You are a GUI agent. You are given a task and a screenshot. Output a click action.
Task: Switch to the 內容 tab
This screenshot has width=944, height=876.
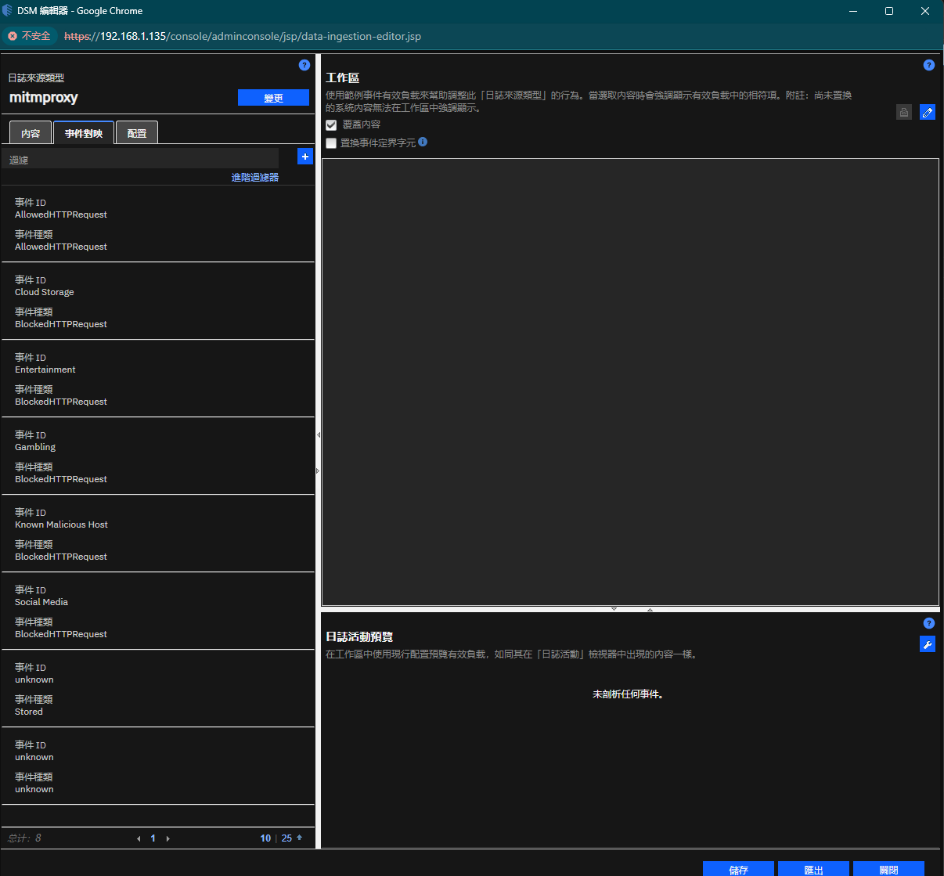[31, 133]
